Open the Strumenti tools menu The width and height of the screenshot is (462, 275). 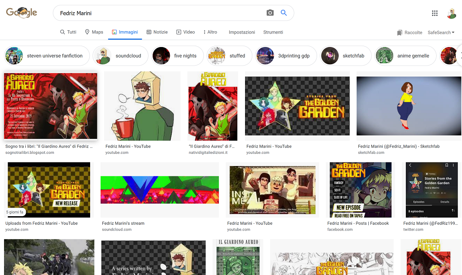pos(273,32)
